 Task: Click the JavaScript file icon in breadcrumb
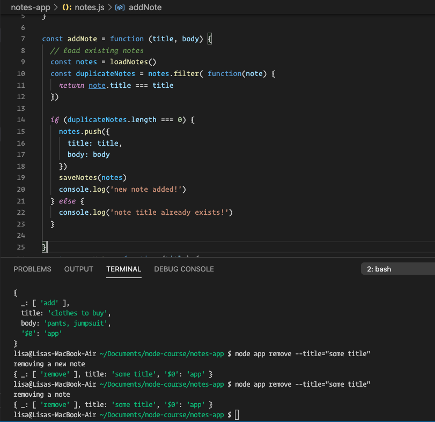click(67, 7)
